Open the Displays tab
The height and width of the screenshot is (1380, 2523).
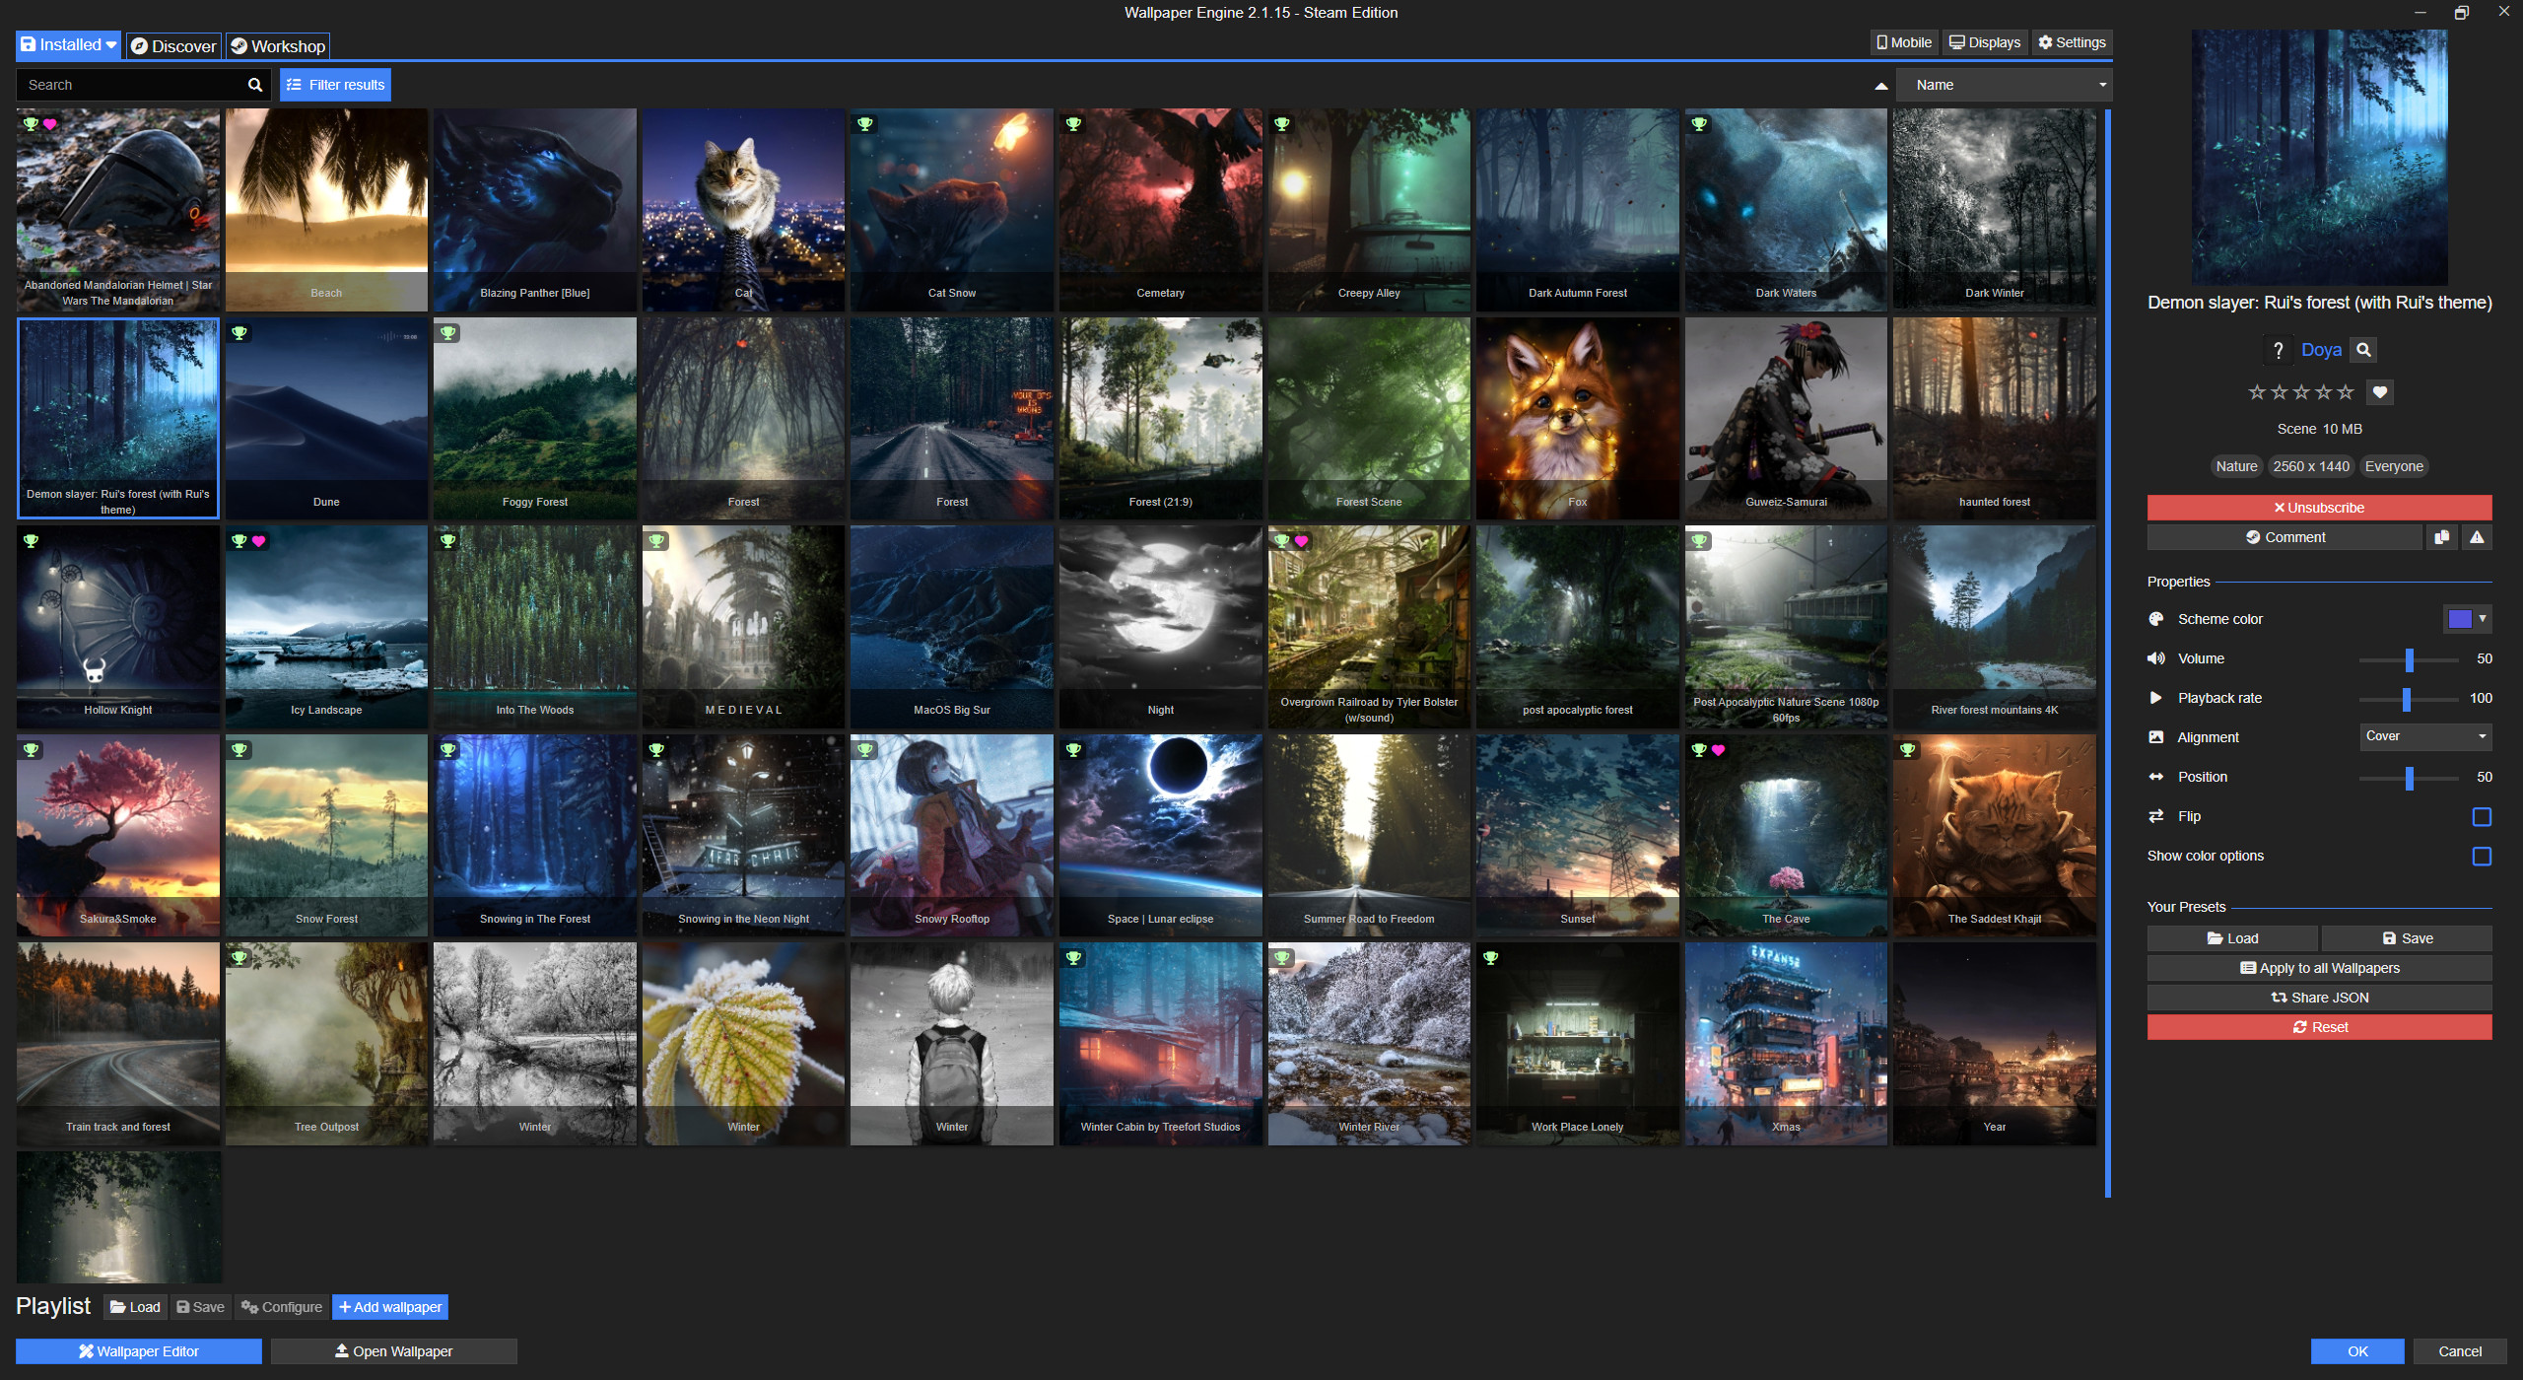[x=1985, y=42]
